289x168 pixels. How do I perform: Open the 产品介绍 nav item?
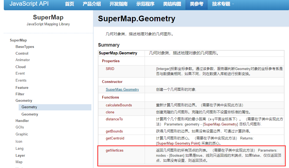point(92,4)
